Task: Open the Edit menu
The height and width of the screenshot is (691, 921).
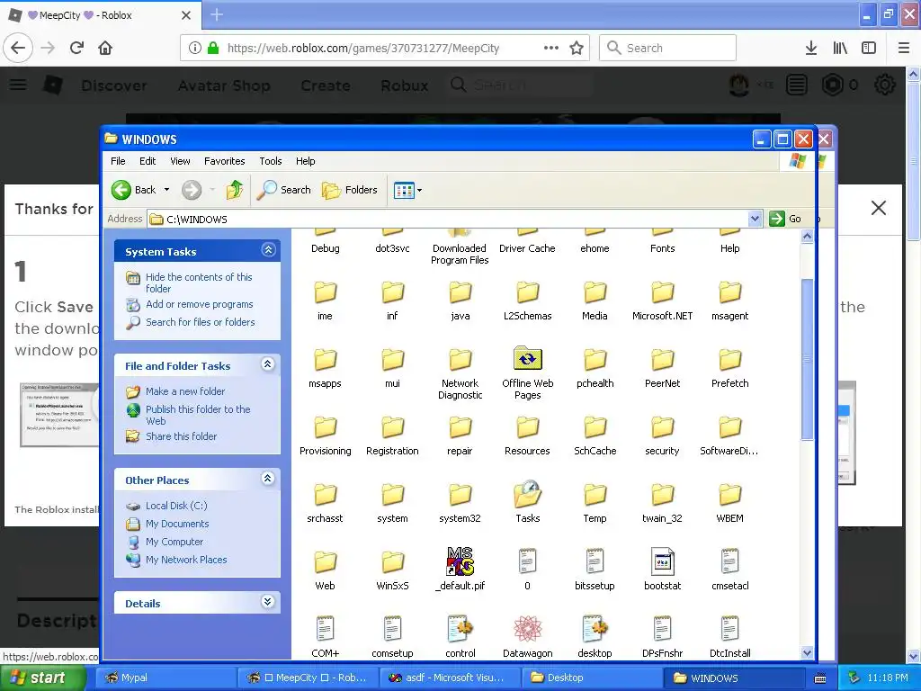Action: click(x=148, y=161)
